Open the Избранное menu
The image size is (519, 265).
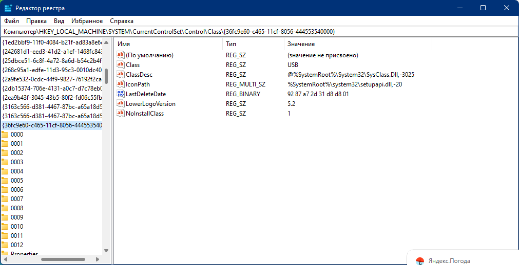(x=87, y=21)
